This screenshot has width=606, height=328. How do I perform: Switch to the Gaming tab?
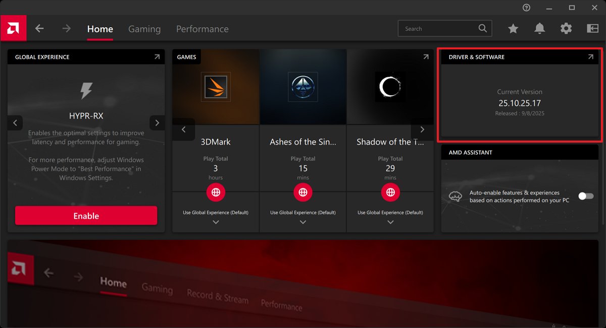[144, 29]
